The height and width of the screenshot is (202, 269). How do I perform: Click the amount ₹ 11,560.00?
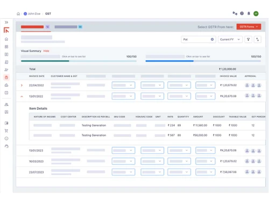coord(200,126)
